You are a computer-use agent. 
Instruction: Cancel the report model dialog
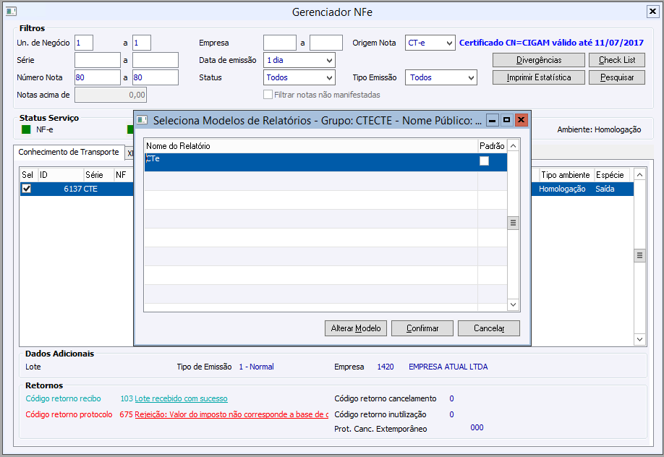489,328
